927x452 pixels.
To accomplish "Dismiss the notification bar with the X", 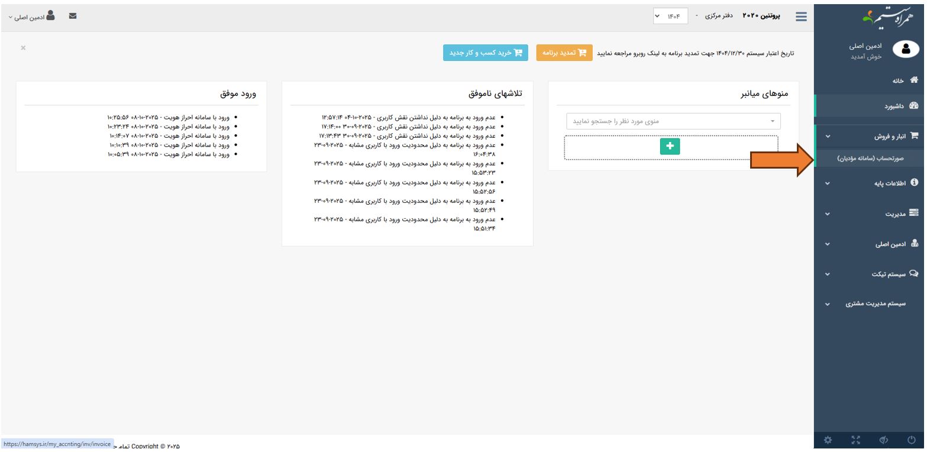I will point(23,48).
